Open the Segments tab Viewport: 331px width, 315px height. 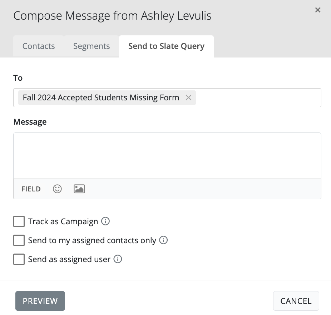pyautogui.click(x=92, y=46)
